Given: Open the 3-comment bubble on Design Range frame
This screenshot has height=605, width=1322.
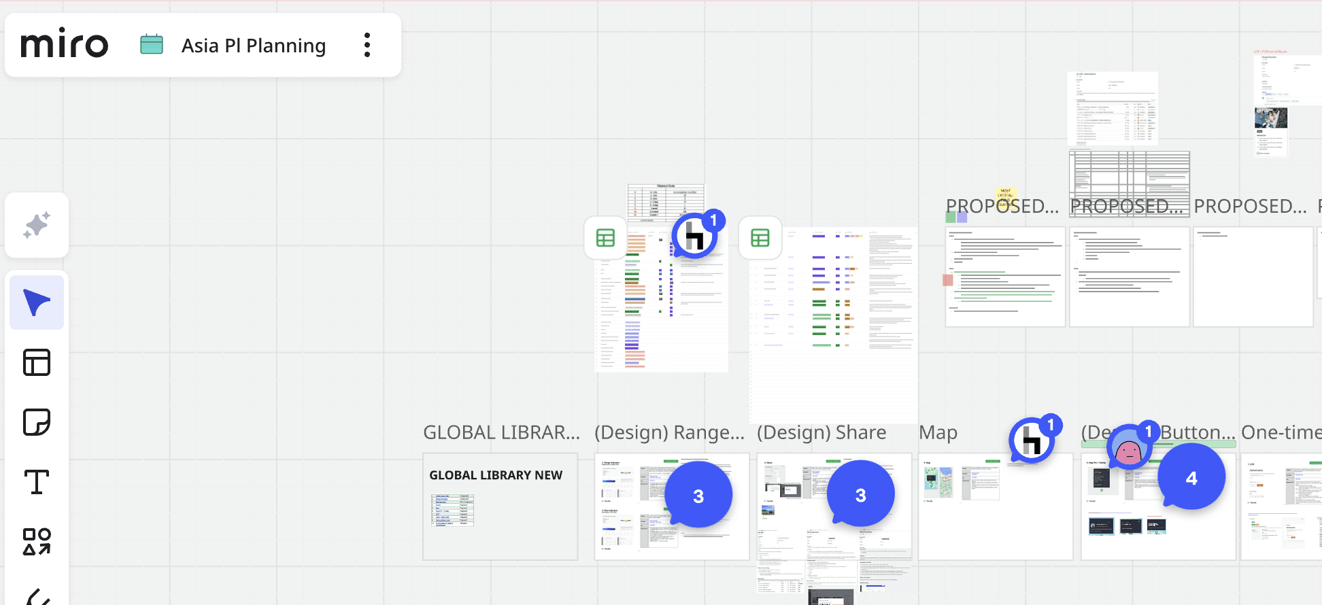Looking at the screenshot, I should pos(698,496).
